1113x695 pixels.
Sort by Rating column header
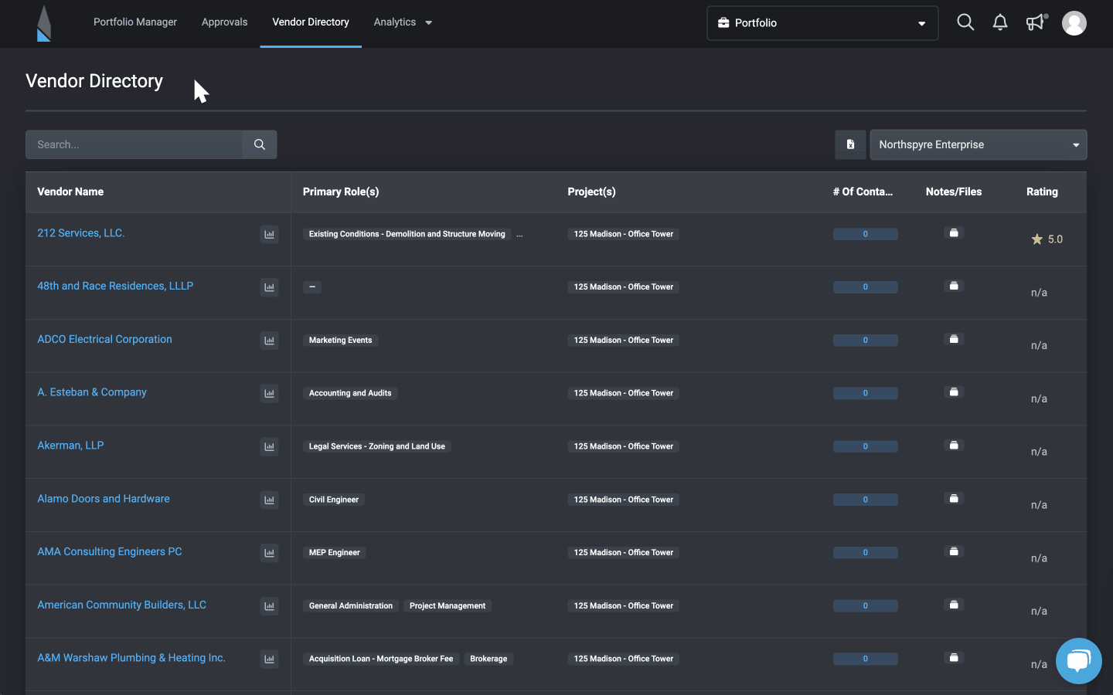coord(1042,192)
